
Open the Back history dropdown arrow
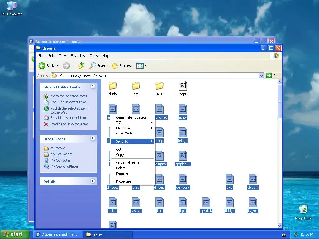click(58, 66)
